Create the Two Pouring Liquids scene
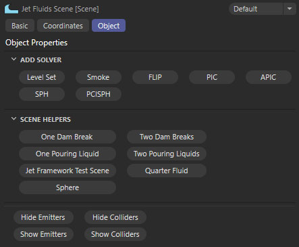Image resolution: width=299 pixels, height=247 pixels. click(167, 154)
